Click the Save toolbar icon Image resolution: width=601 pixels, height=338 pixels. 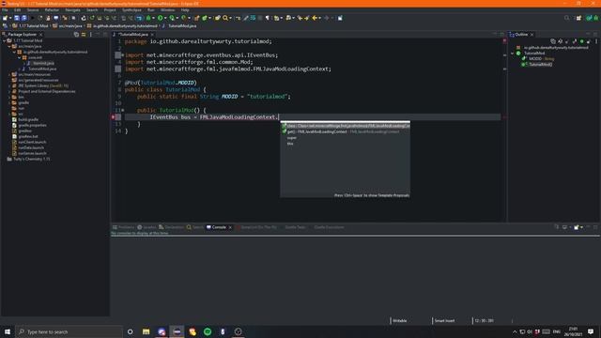coord(17,18)
